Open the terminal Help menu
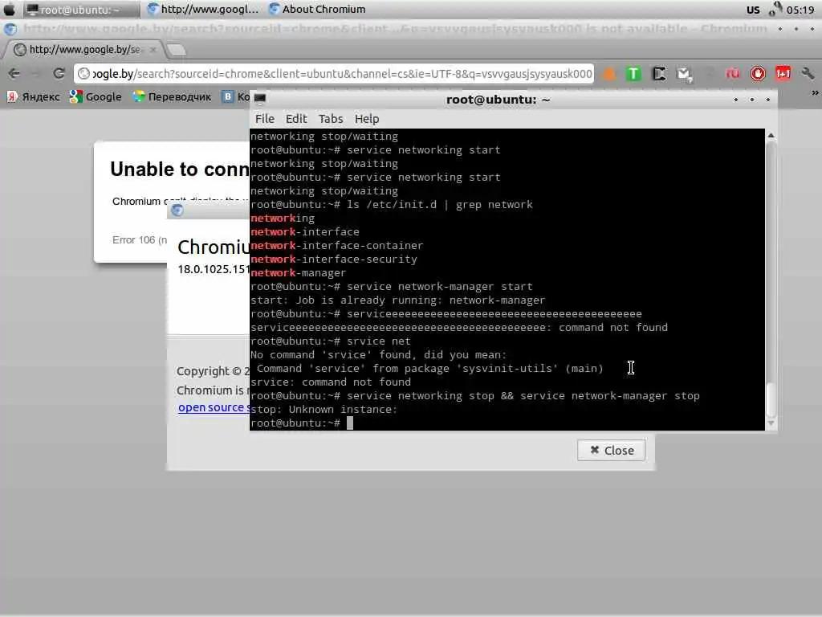 click(366, 119)
